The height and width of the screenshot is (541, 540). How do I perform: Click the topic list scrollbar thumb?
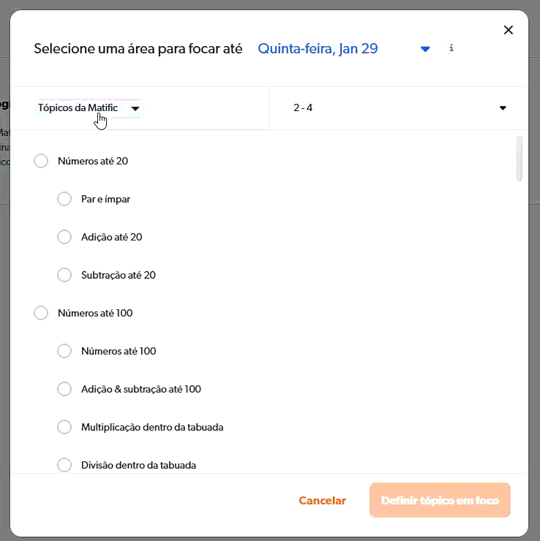tap(520, 158)
